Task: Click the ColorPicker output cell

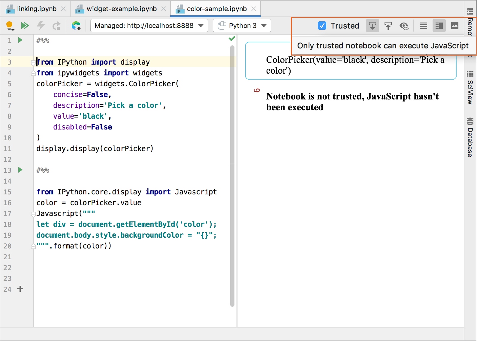Action: click(351, 61)
